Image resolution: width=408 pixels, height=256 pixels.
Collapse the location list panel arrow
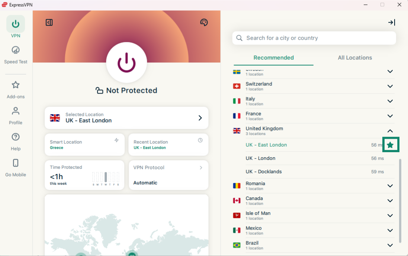coord(392,23)
